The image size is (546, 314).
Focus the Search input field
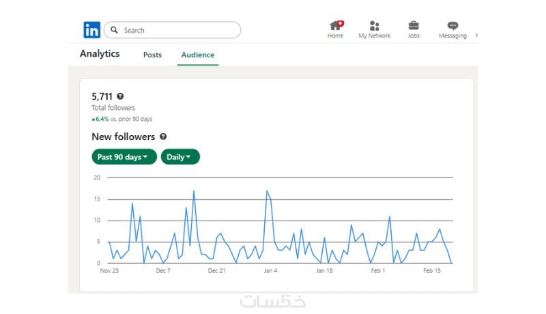177,30
